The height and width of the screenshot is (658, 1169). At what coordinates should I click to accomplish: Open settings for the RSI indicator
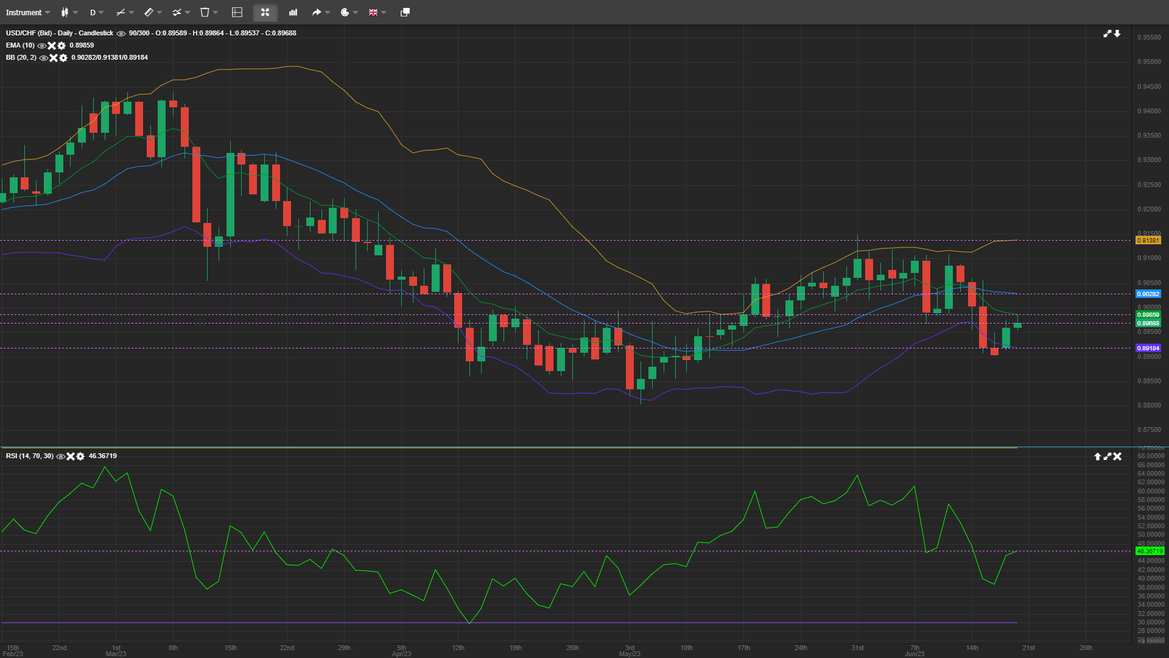tap(80, 456)
